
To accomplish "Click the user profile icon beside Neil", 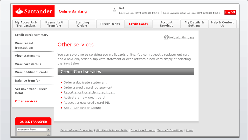I will click(x=114, y=10).
